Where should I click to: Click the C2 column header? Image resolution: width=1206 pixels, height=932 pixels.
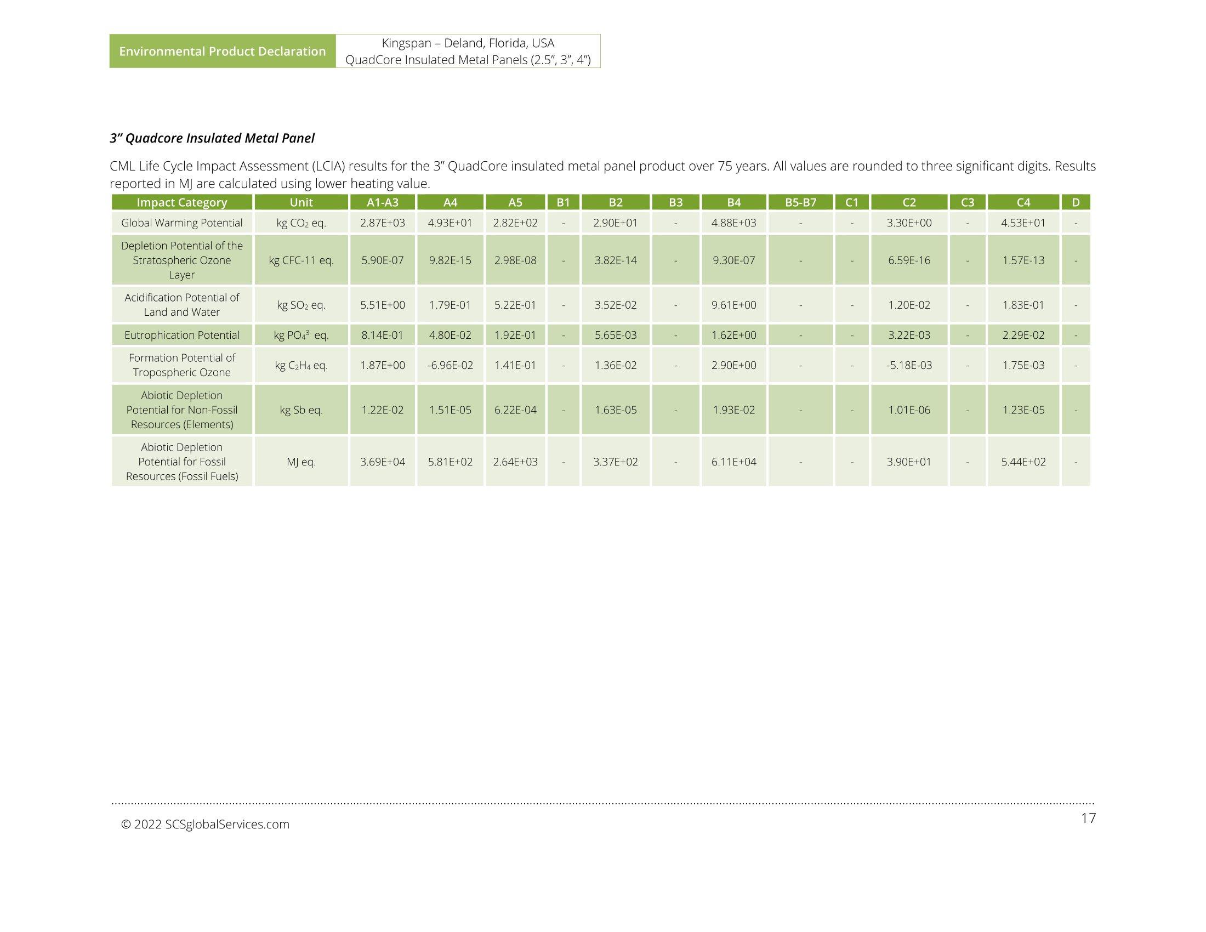click(x=909, y=202)
